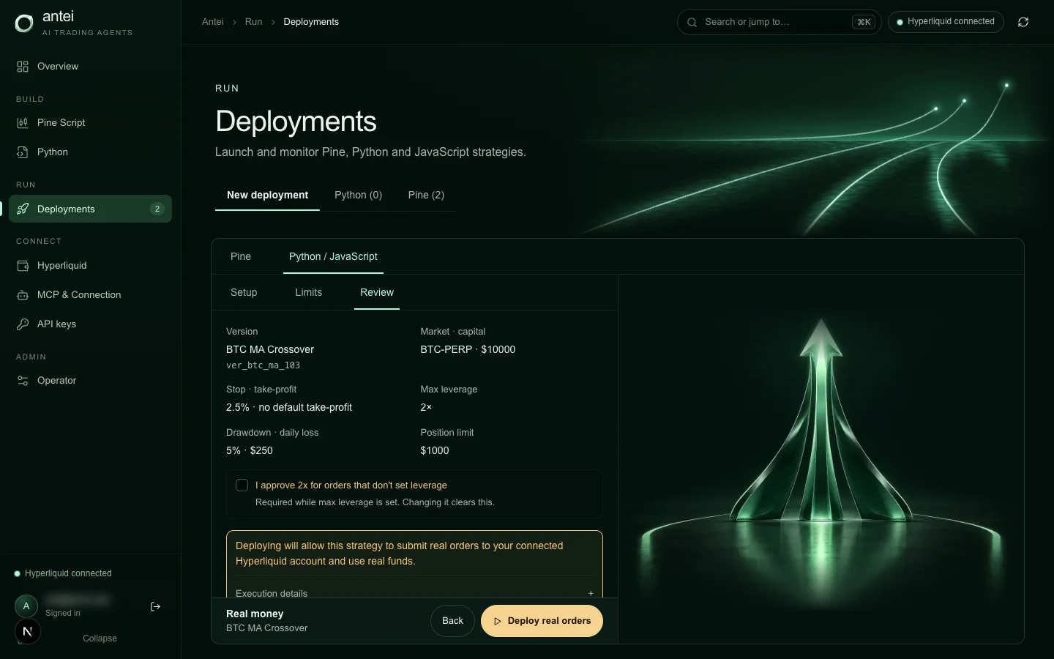Click the play icon on Deploy button
This screenshot has width=1054, height=659.
coord(498,621)
